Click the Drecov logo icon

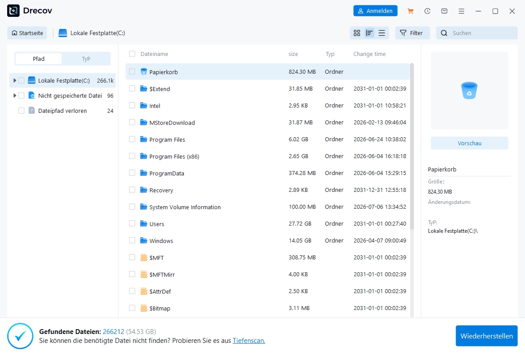[x=13, y=11]
